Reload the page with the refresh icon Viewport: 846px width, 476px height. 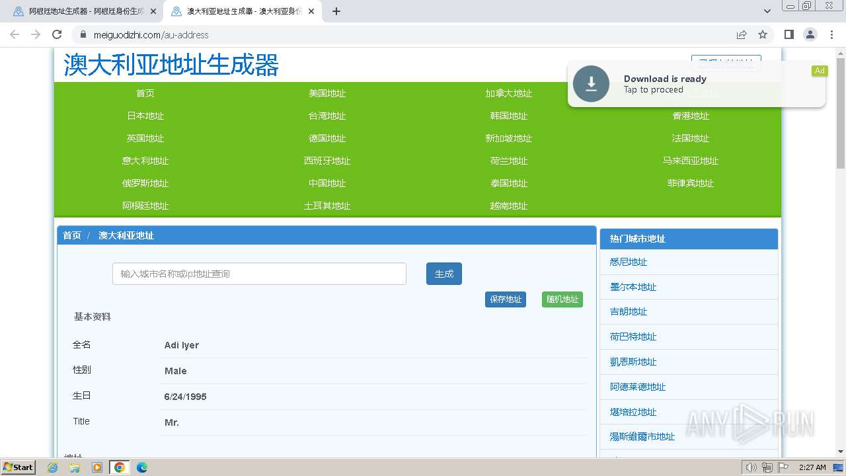pyautogui.click(x=57, y=34)
